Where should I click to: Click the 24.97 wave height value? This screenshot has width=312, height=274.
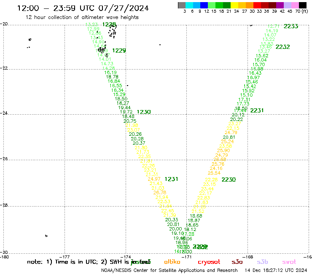(154, 179)
